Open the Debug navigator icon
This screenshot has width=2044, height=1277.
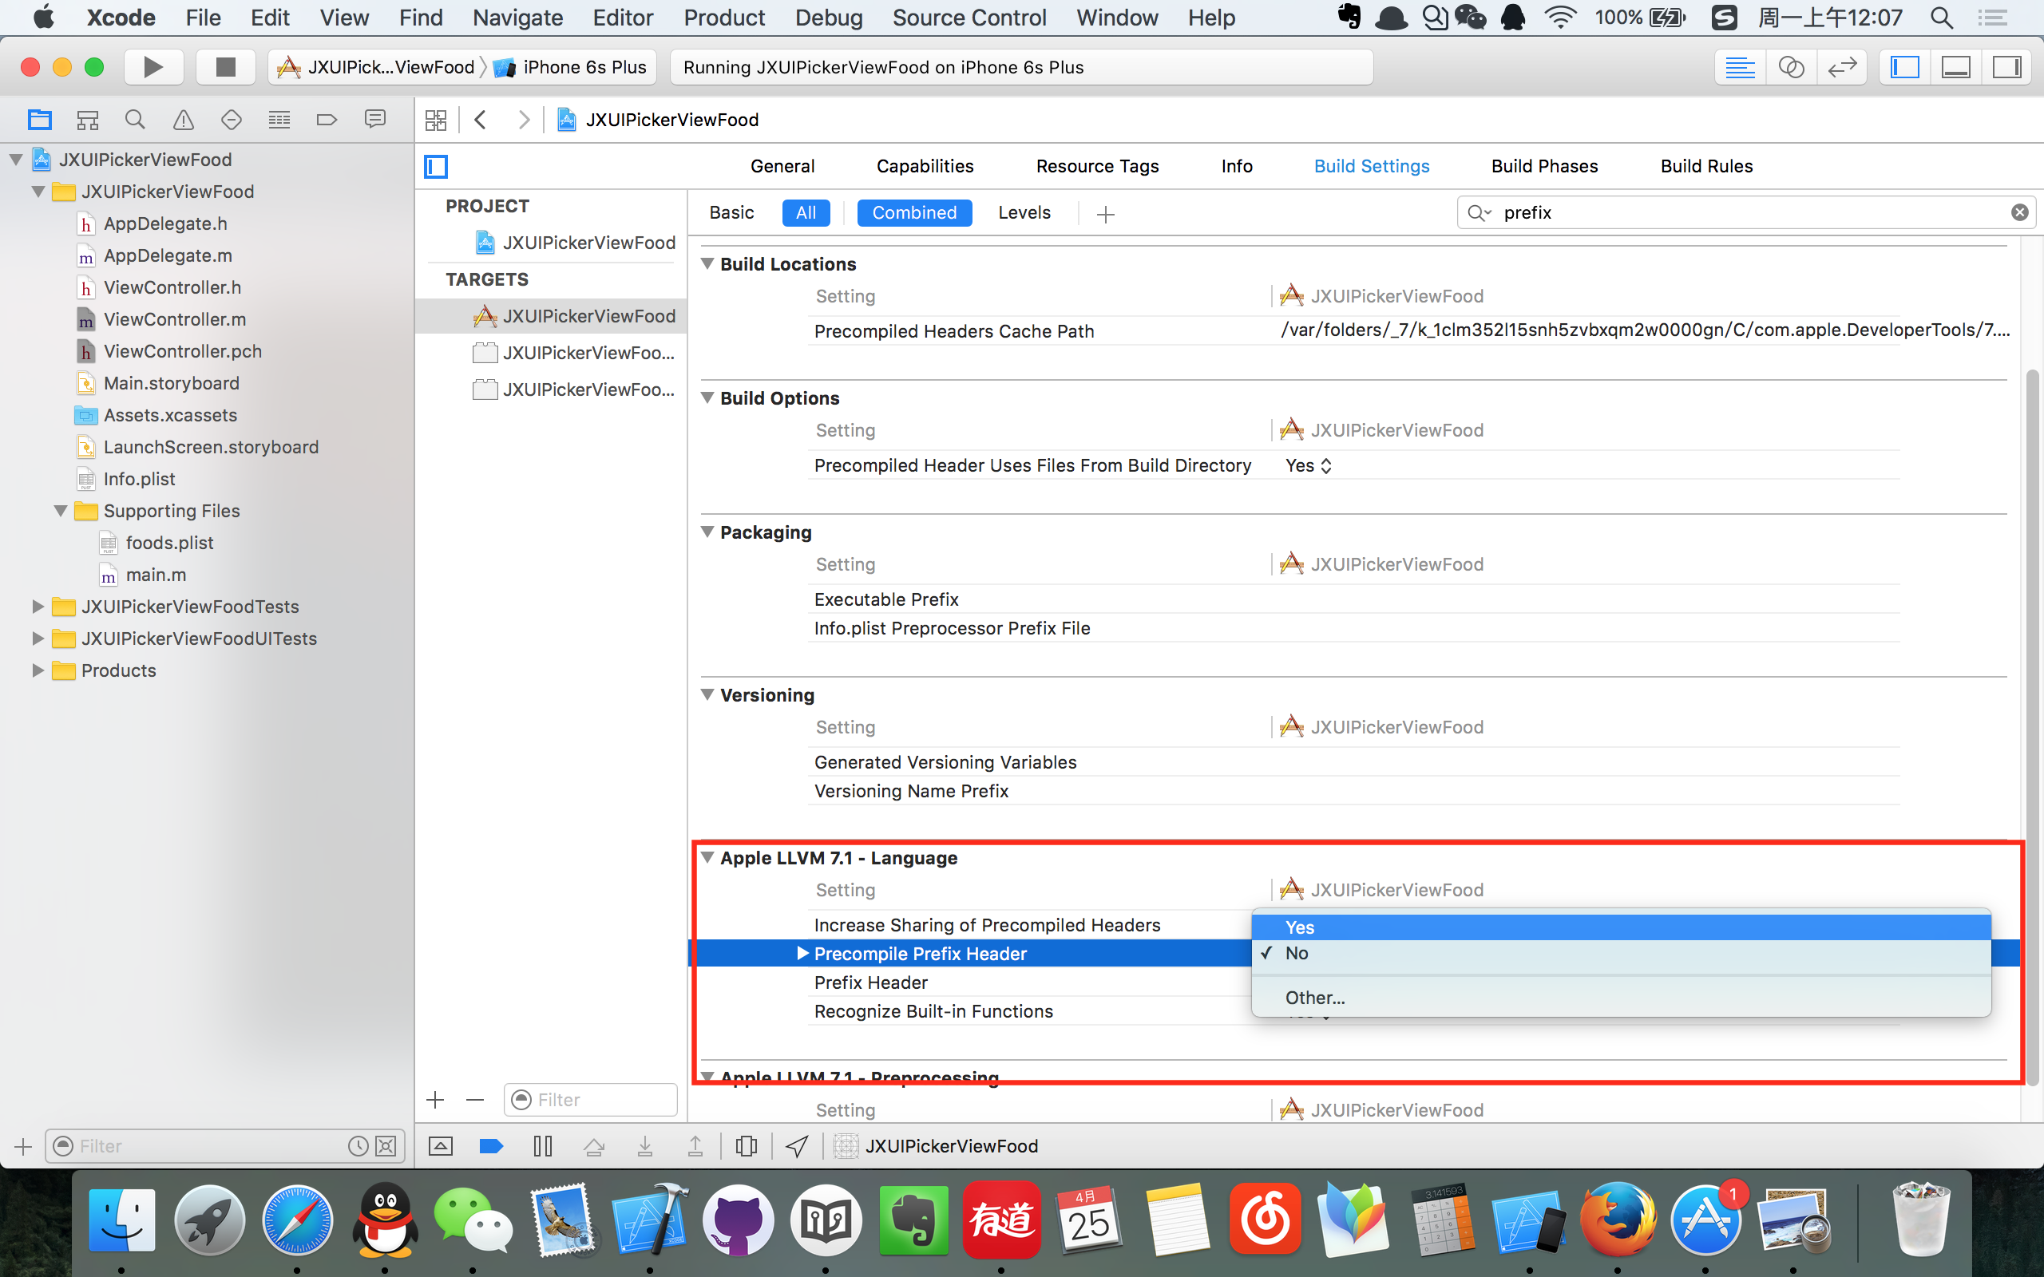click(x=279, y=120)
